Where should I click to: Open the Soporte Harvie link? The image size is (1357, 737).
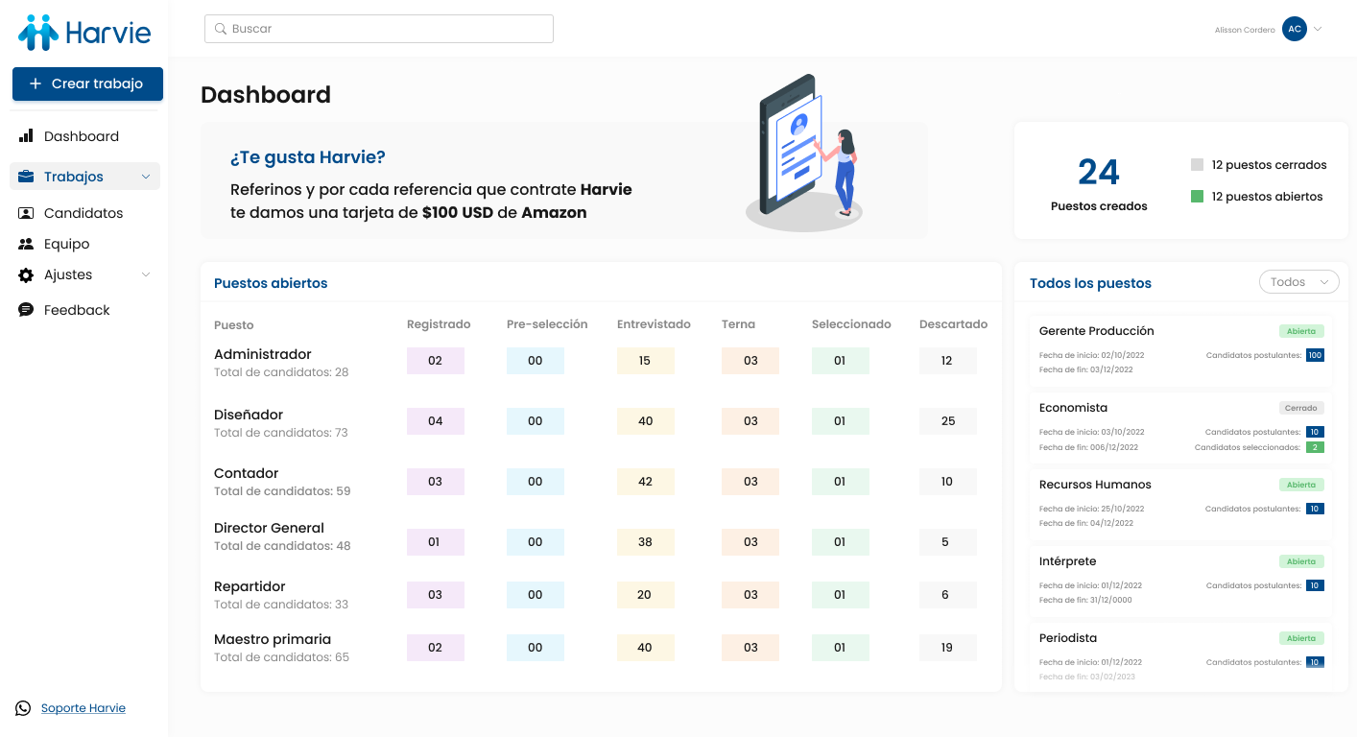coord(83,707)
